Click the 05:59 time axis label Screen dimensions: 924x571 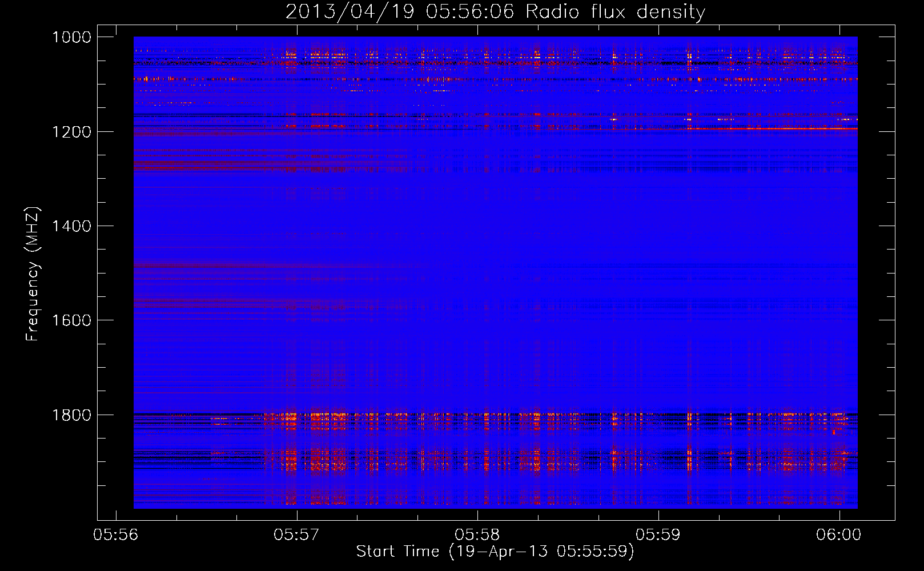658,534
